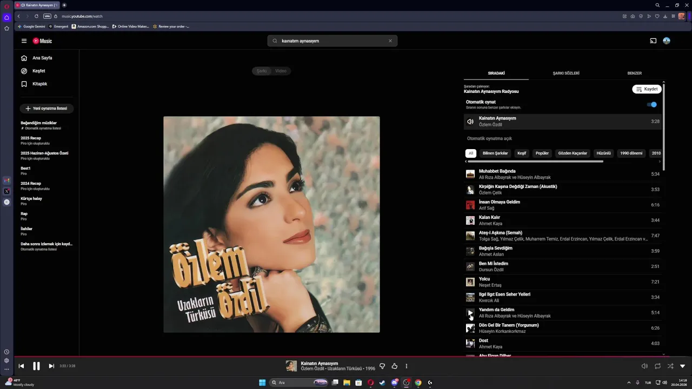
Task: Select Ateş-i Aşkına (Semah) track
Action: (562, 236)
